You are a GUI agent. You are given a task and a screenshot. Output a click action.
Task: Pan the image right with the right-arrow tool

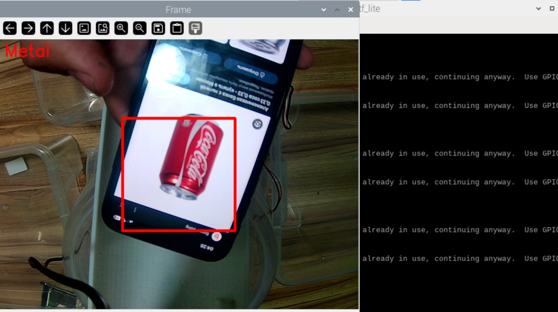(28, 28)
